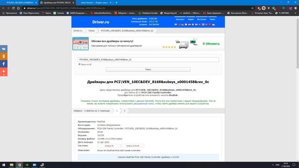Click the Driver.ru site logo

click(101, 22)
